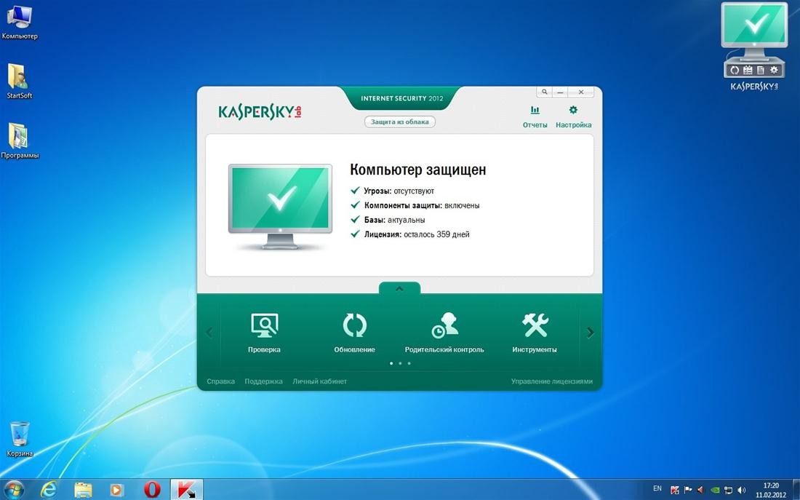
Task: Click Kaspersky taskbar button
Action: pyautogui.click(x=186, y=490)
